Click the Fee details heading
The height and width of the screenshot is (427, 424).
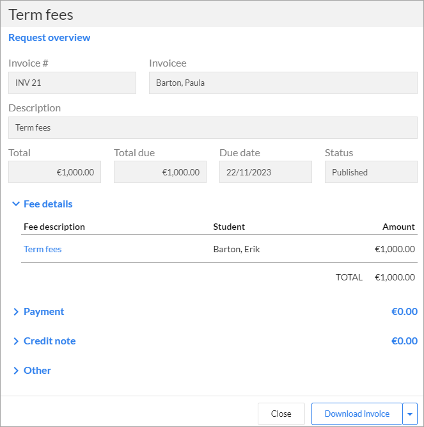pyautogui.click(x=48, y=204)
